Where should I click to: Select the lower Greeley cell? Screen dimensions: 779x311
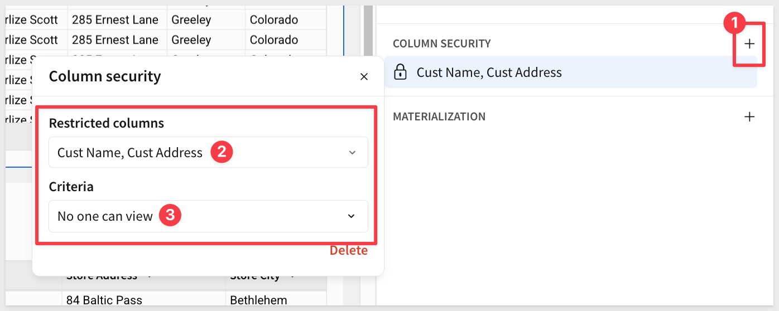(191, 40)
